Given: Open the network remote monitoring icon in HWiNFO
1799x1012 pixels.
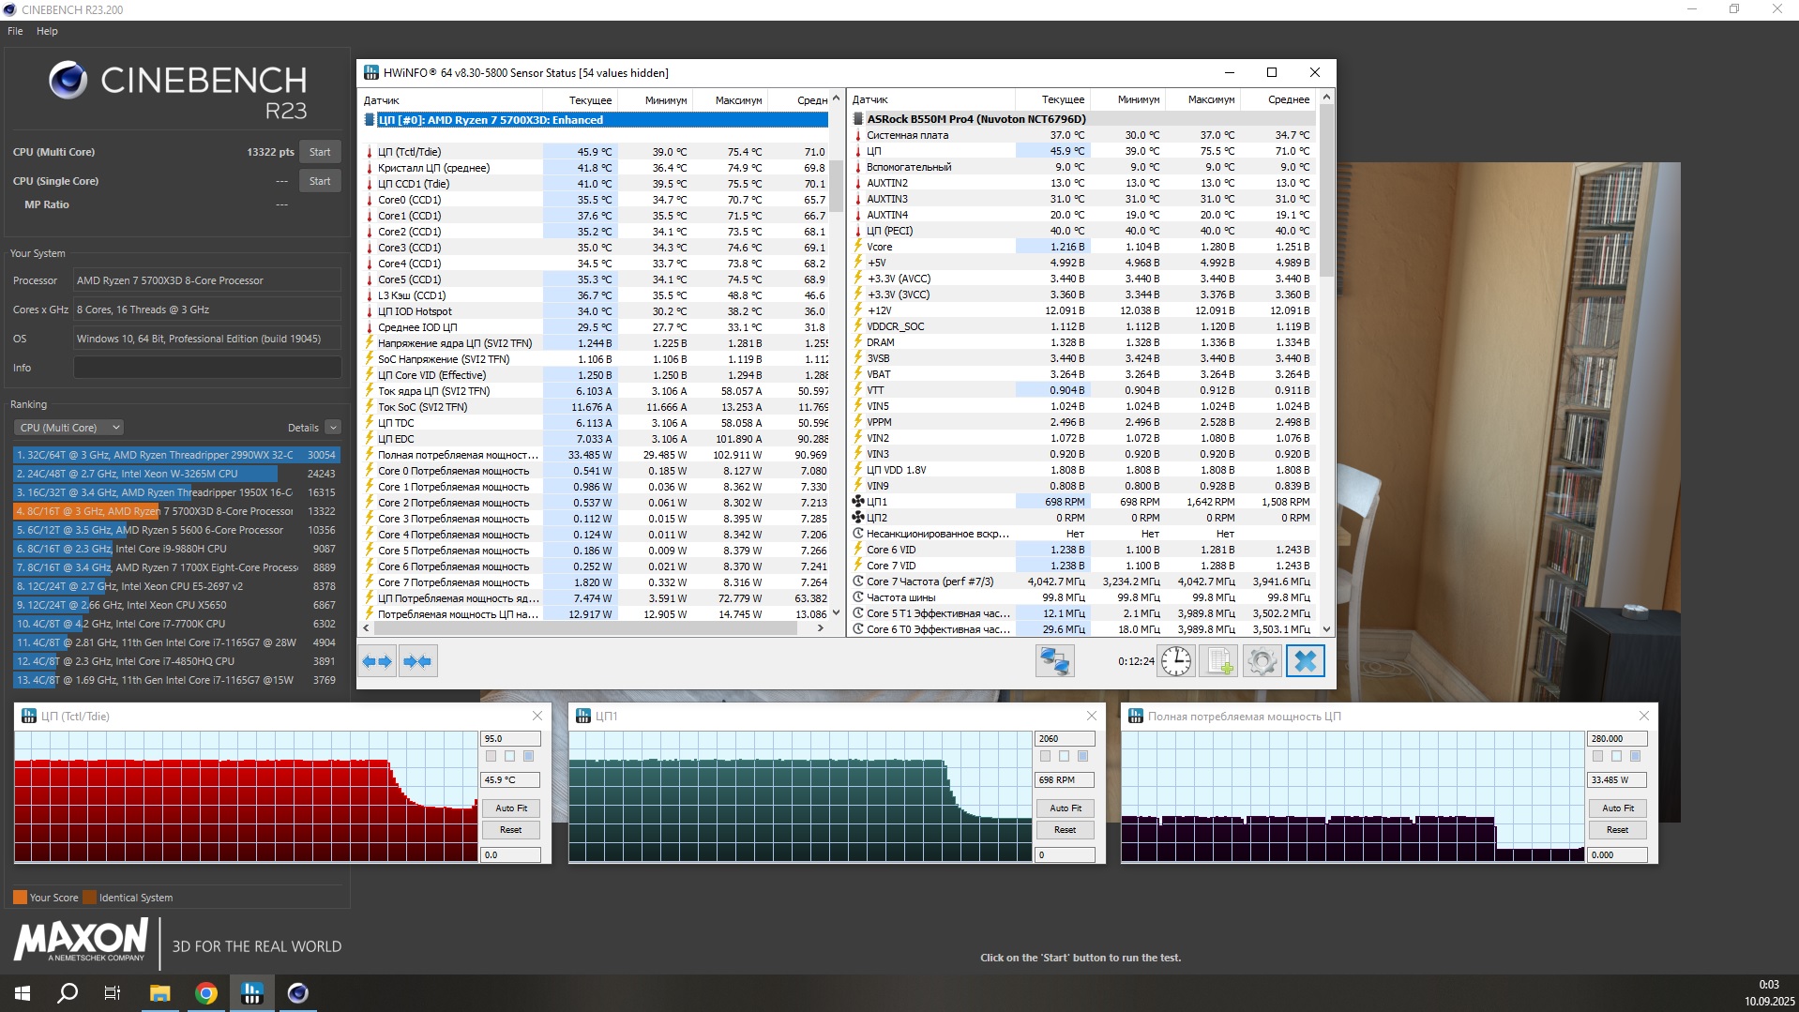Looking at the screenshot, I should point(1054,661).
